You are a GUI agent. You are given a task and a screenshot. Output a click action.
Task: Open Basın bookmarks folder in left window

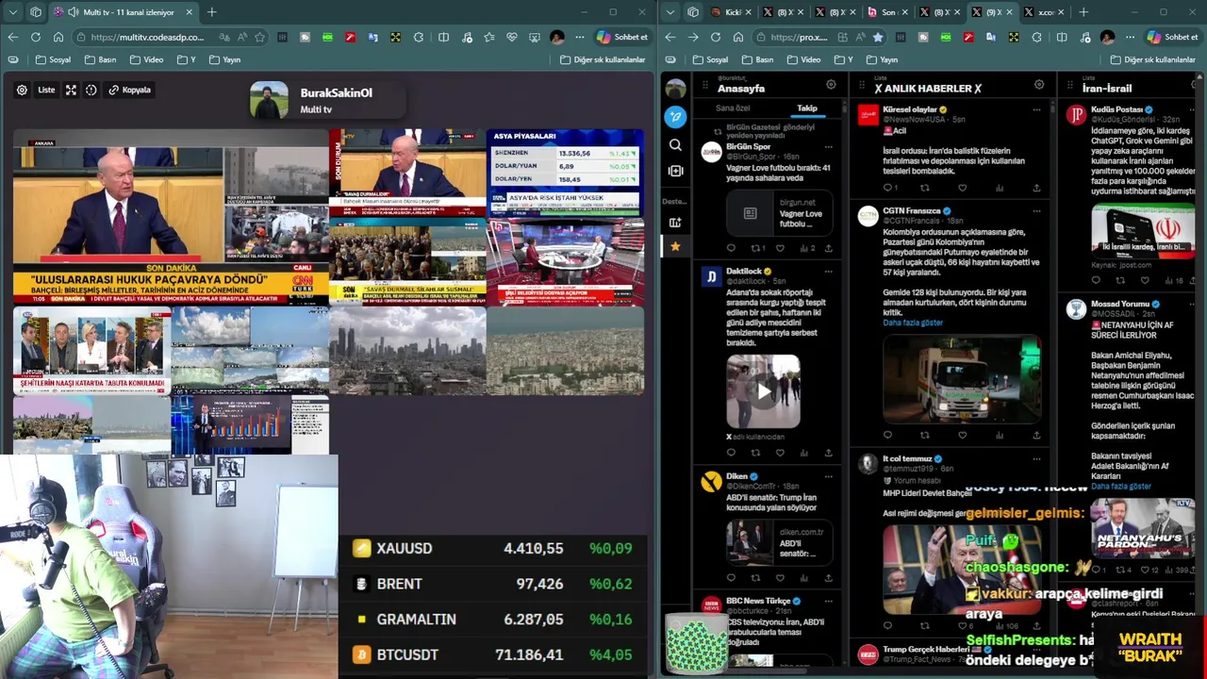point(100,59)
